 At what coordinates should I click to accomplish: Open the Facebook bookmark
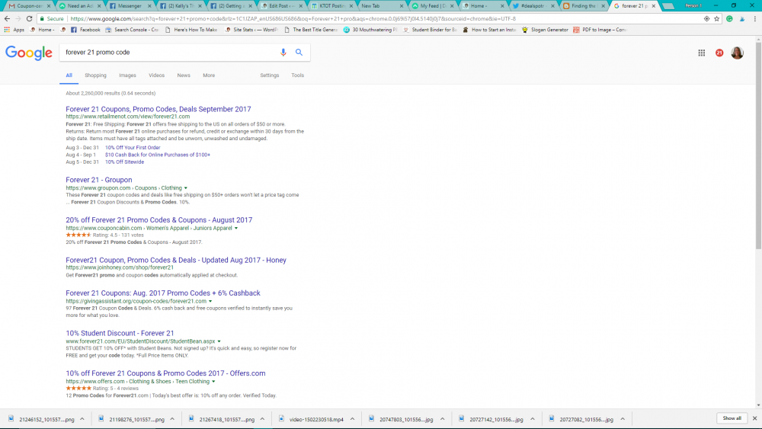(85, 30)
